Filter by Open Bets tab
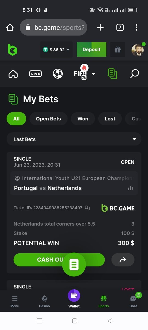Viewport: 148px width, 330px height. [x=49, y=119]
